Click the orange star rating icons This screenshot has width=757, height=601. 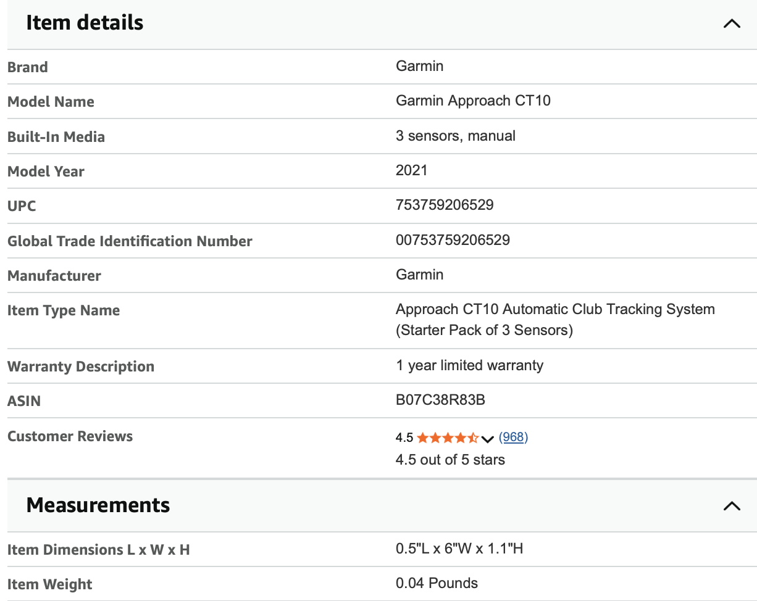coord(448,437)
